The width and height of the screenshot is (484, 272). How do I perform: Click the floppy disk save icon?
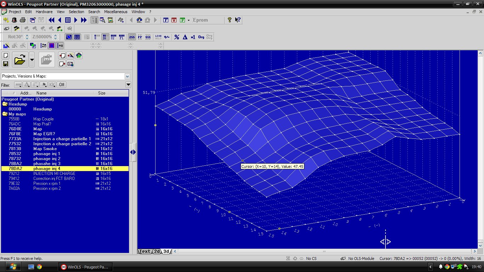point(5,64)
